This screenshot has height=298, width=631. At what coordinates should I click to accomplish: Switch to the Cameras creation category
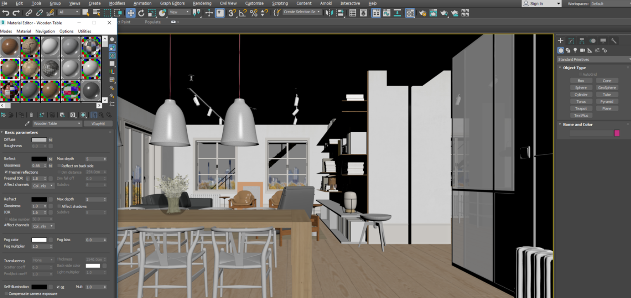coord(583,50)
